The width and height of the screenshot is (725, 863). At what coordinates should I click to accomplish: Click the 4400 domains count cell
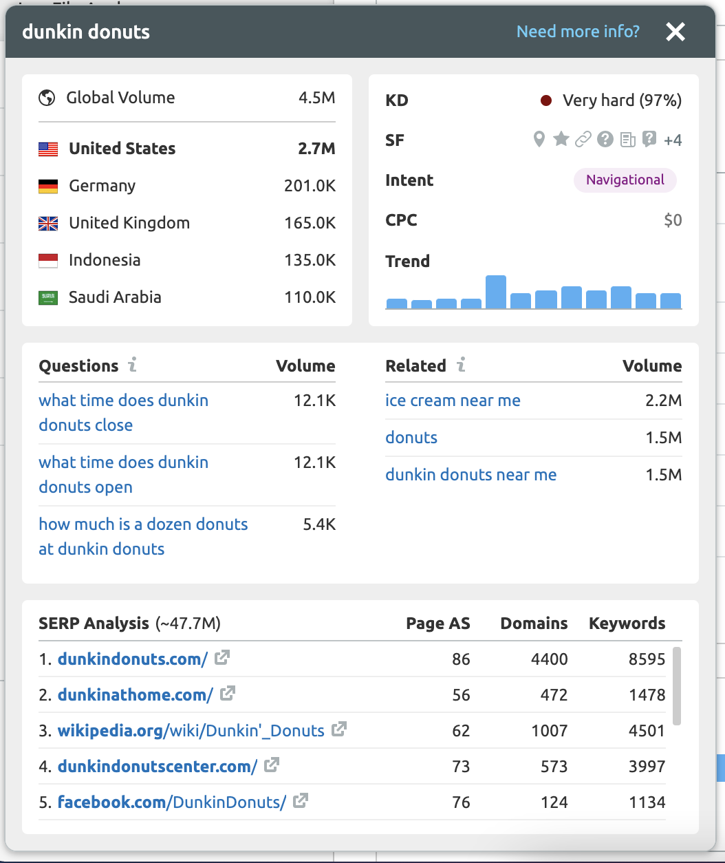(x=550, y=659)
